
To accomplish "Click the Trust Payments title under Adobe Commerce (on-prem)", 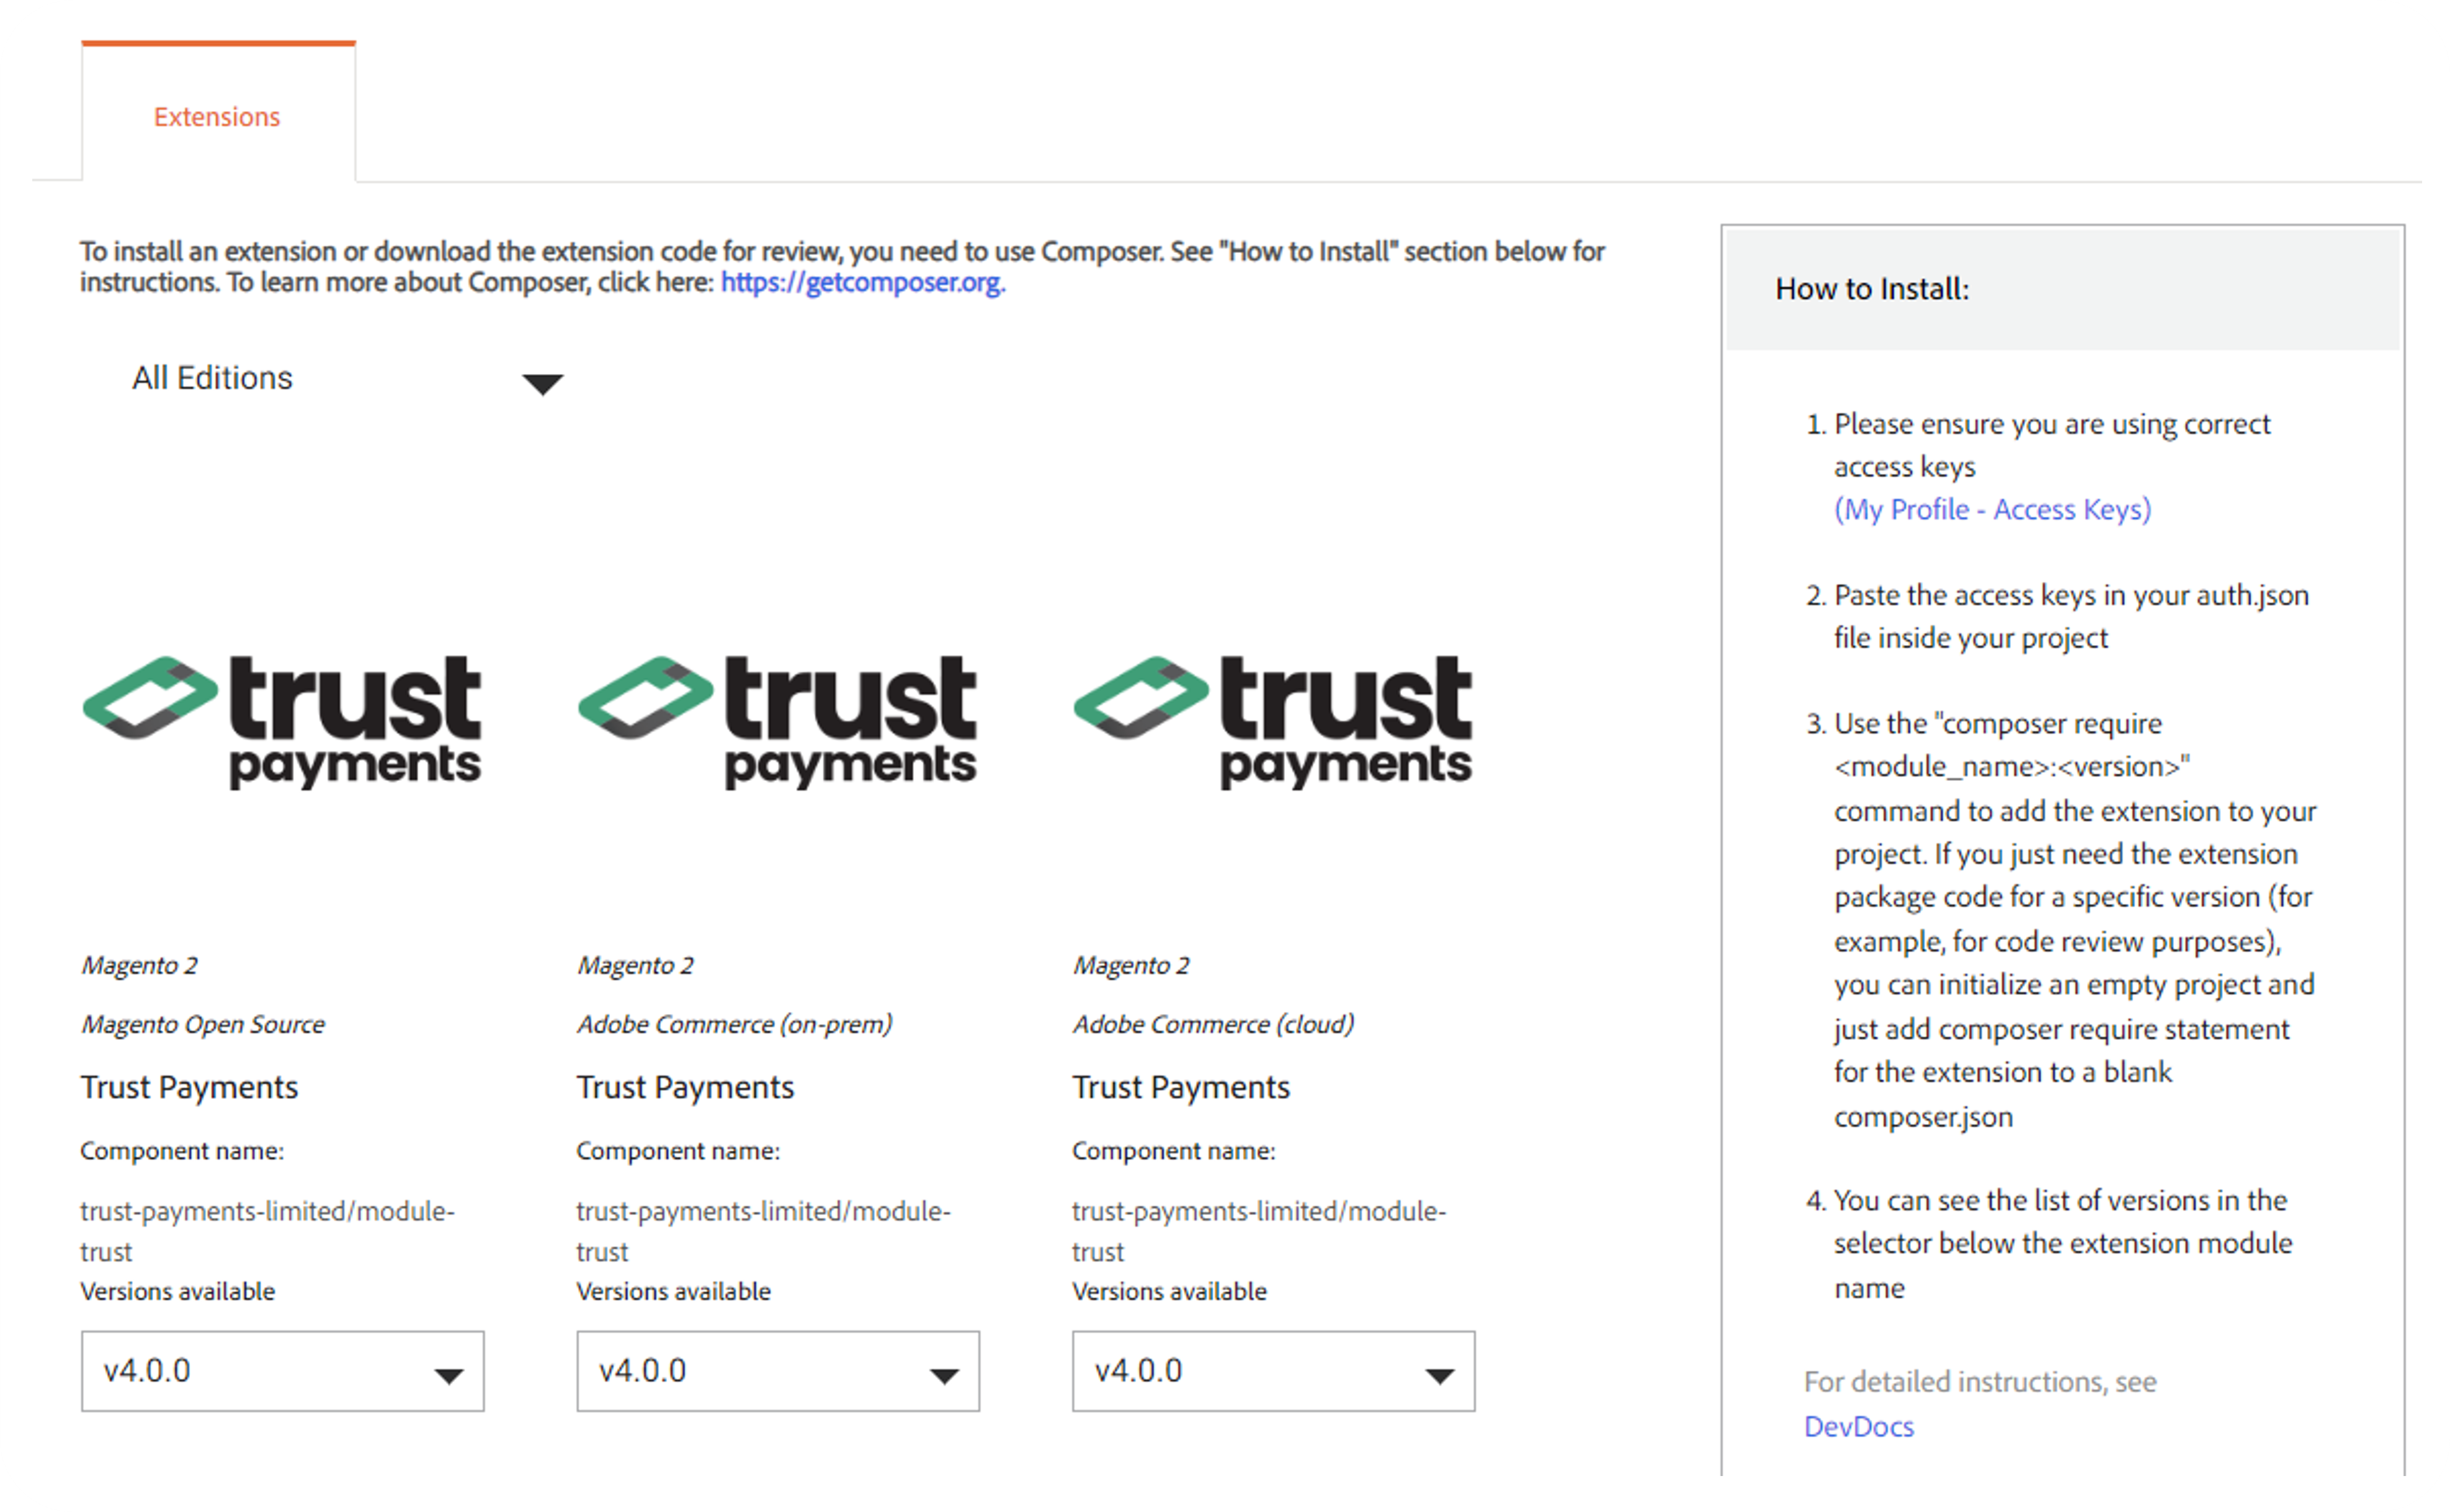I will [686, 1087].
